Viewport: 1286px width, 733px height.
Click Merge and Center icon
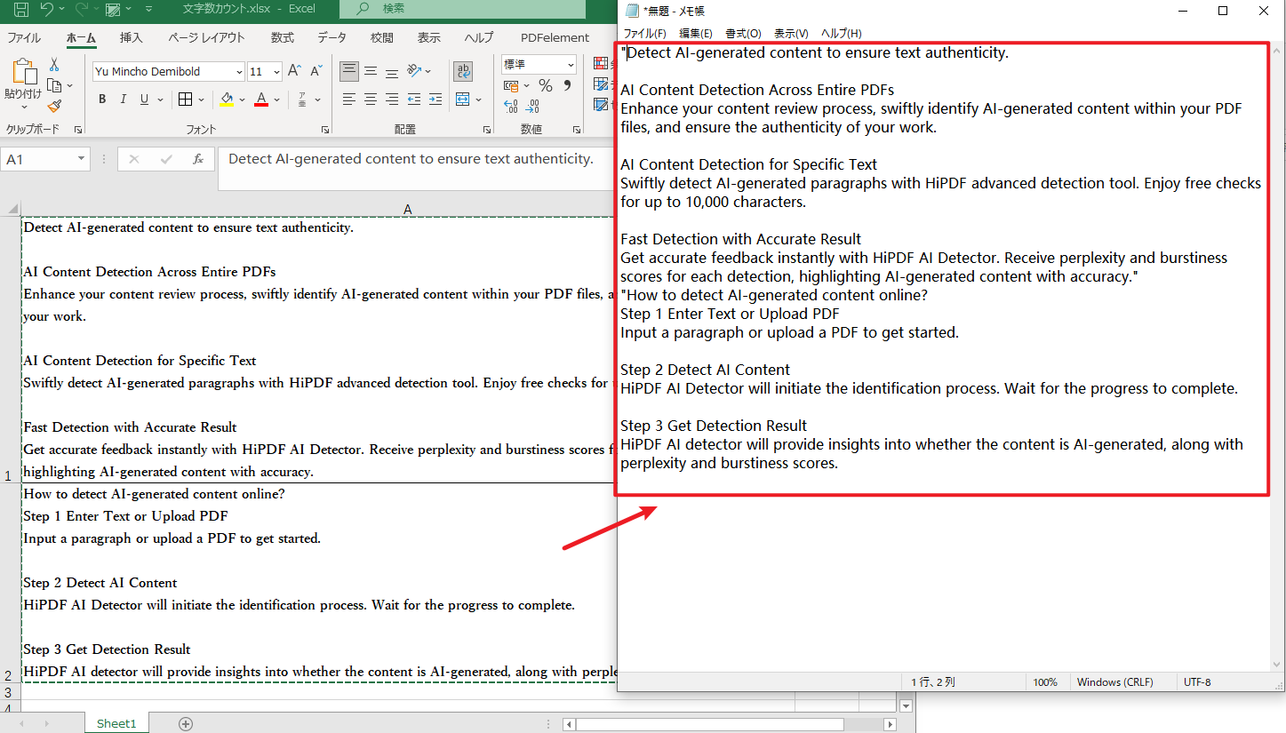coord(462,100)
